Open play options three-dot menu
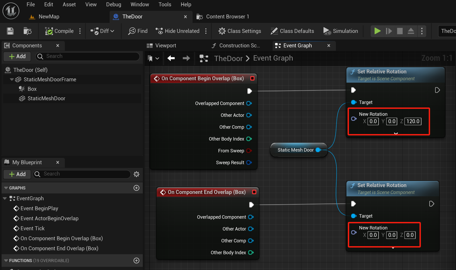This screenshot has height=270, width=456. tap(422, 31)
